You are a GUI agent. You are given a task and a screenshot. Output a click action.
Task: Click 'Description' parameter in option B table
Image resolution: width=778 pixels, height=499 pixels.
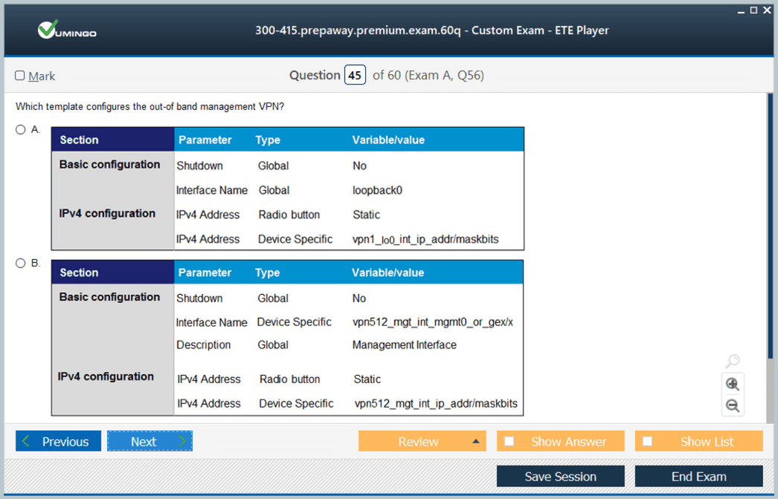click(x=204, y=345)
